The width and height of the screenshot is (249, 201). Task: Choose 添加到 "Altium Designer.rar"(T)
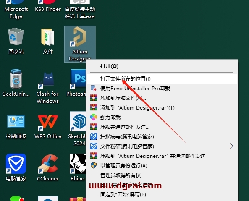coord(162,108)
